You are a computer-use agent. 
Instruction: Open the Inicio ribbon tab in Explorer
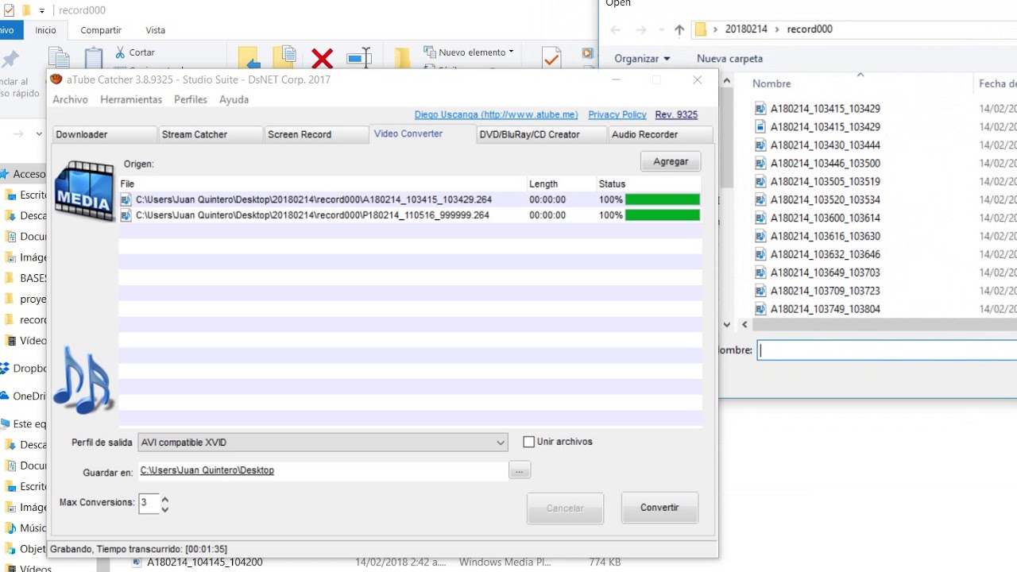point(45,30)
